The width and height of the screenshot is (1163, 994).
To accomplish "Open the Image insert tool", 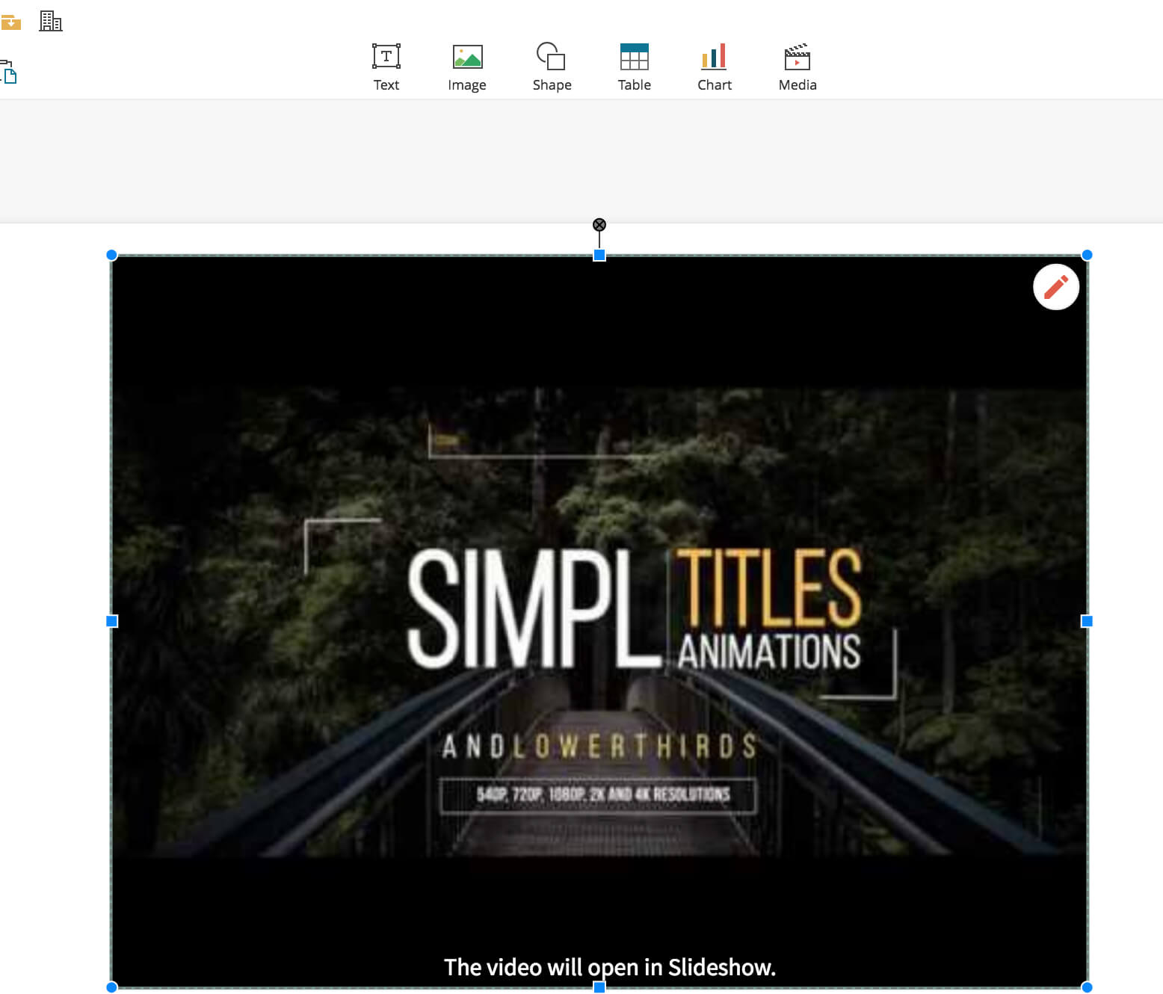I will point(467,67).
